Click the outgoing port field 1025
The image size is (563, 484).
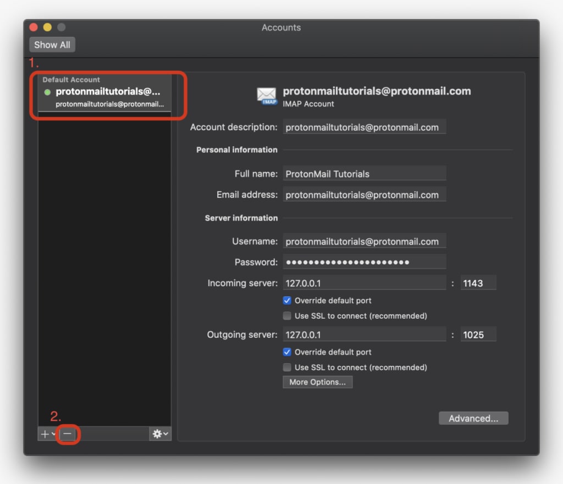click(x=478, y=335)
